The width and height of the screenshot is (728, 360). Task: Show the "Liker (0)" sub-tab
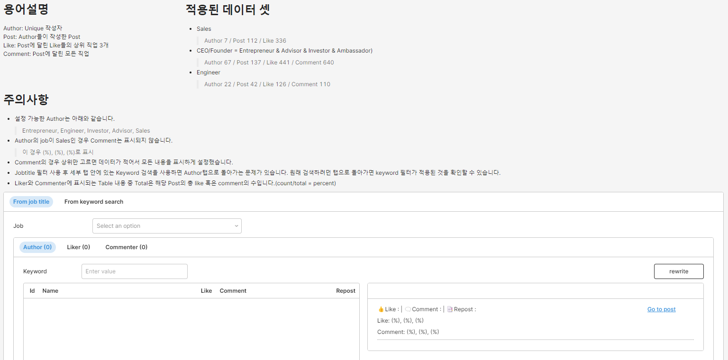point(79,247)
